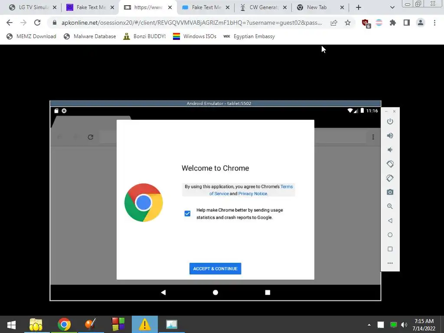The image size is (444, 333).
Task: Open Bonzi BUDDY! bookmark
Action: (144, 36)
